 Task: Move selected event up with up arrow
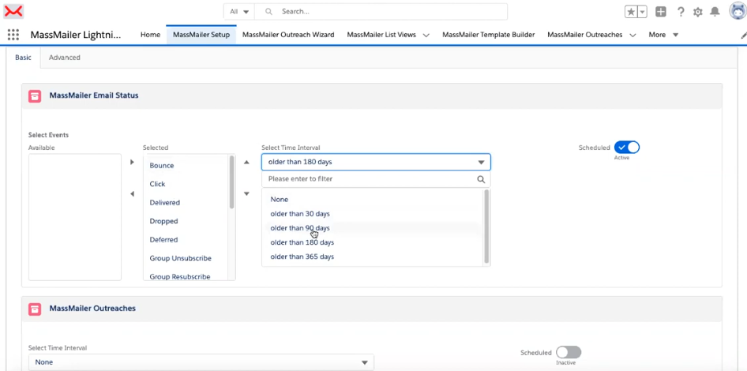(x=246, y=162)
